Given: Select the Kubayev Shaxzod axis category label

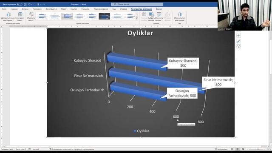Looking at the screenshot, I should (x=88, y=60).
